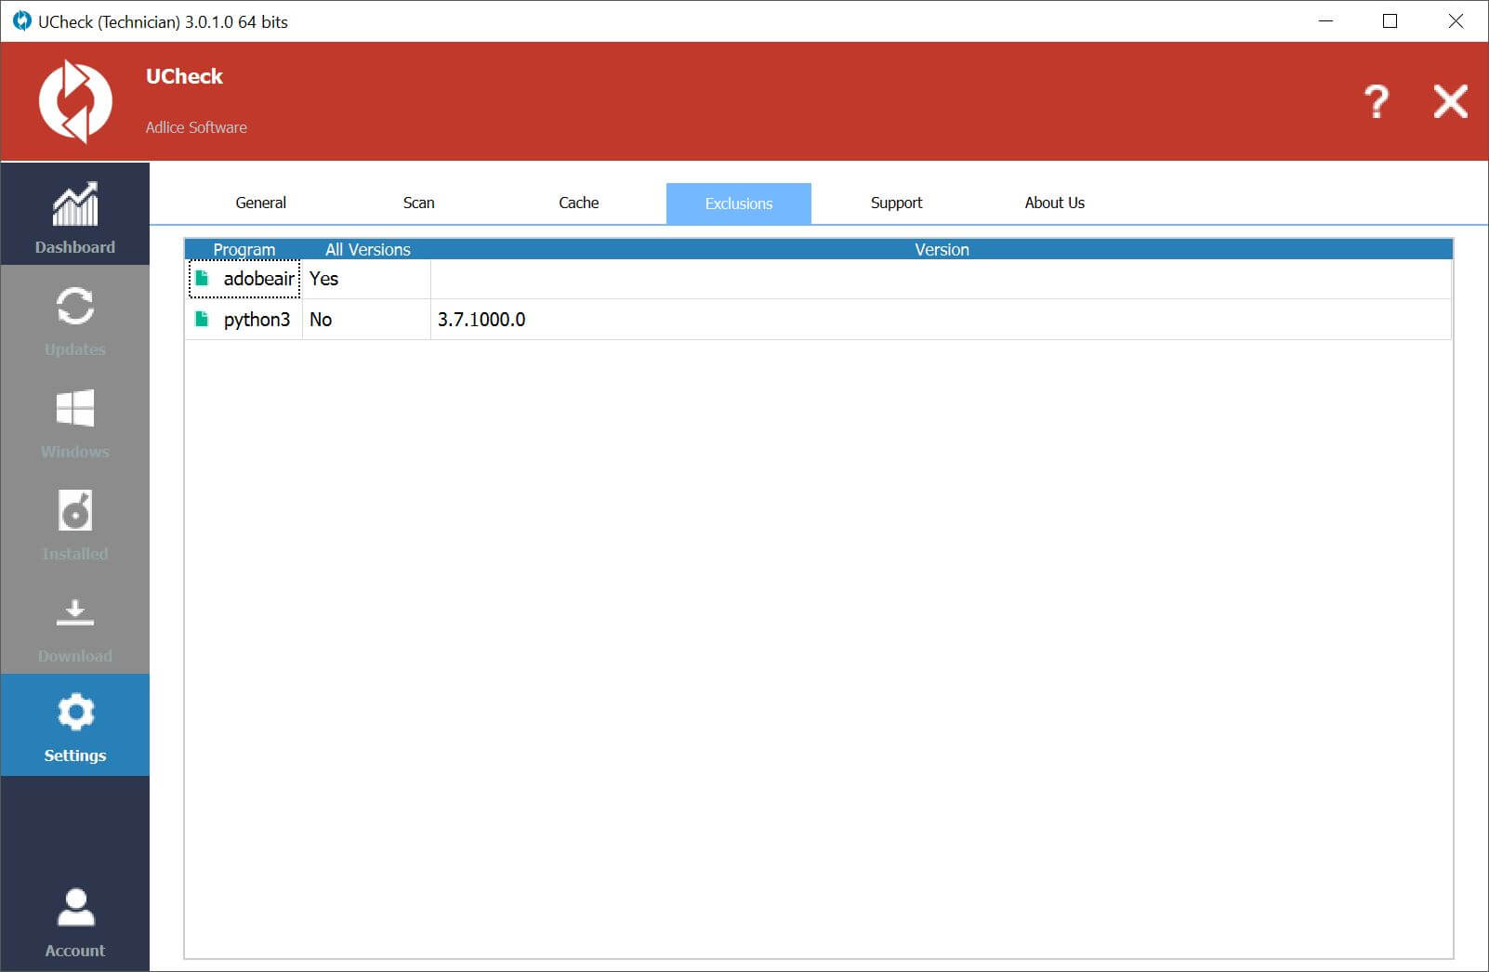
Task: Open the Dashboard sidebar section
Action: [x=74, y=216]
